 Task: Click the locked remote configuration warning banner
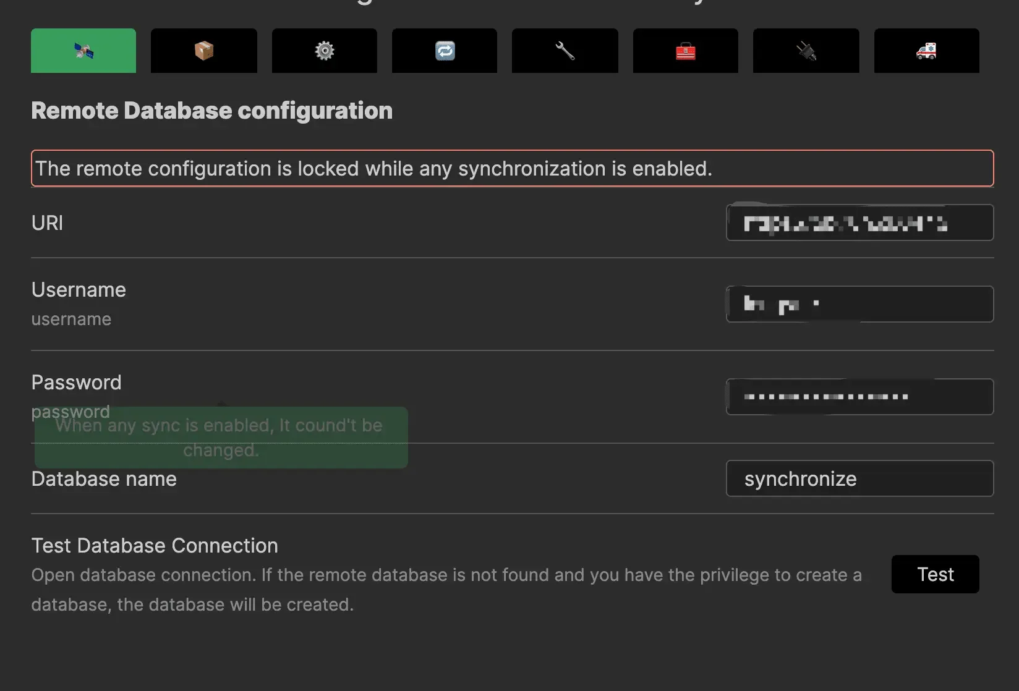click(x=512, y=168)
